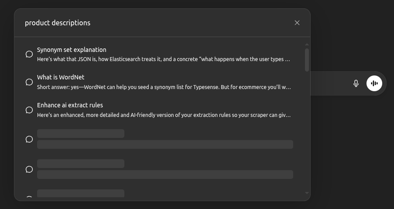
Task: Click the first loading placeholder title bar
Action: point(81,134)
